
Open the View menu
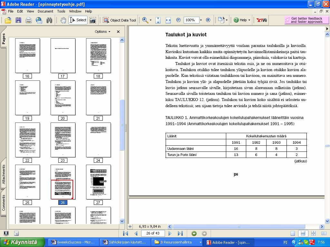coord(30,11)
